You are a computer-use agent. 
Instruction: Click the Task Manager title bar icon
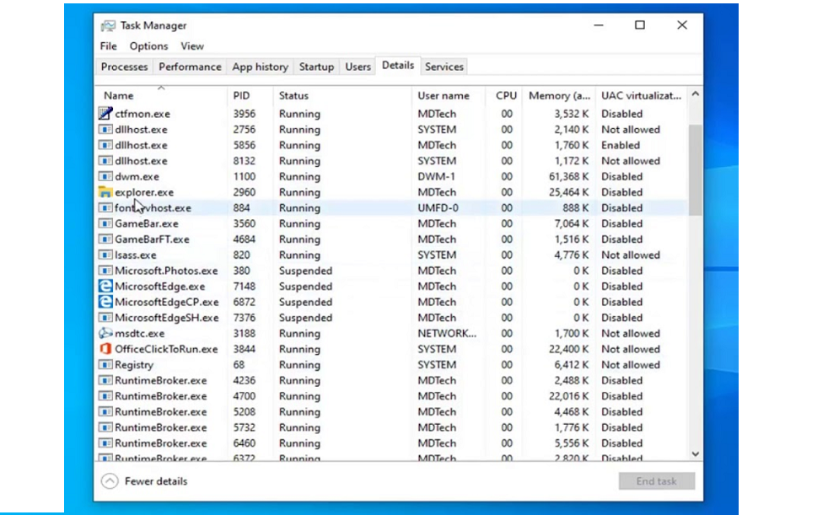point(108,25)
